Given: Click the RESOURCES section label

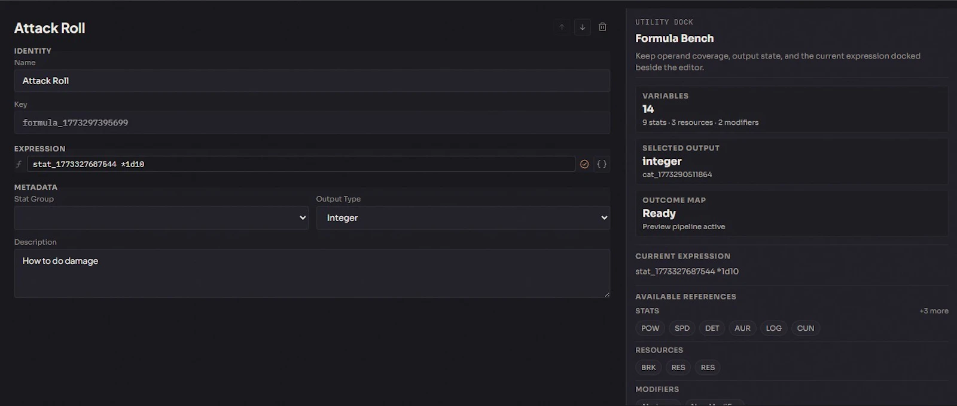Looking at the screenshot, I should [659, 350].
